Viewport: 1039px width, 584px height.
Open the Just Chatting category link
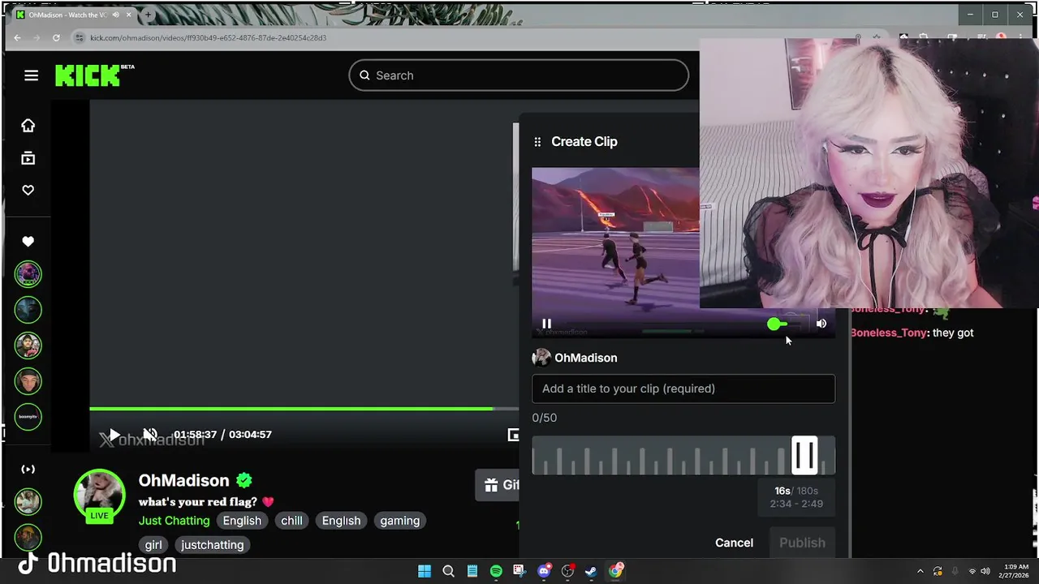pos(174,521)
